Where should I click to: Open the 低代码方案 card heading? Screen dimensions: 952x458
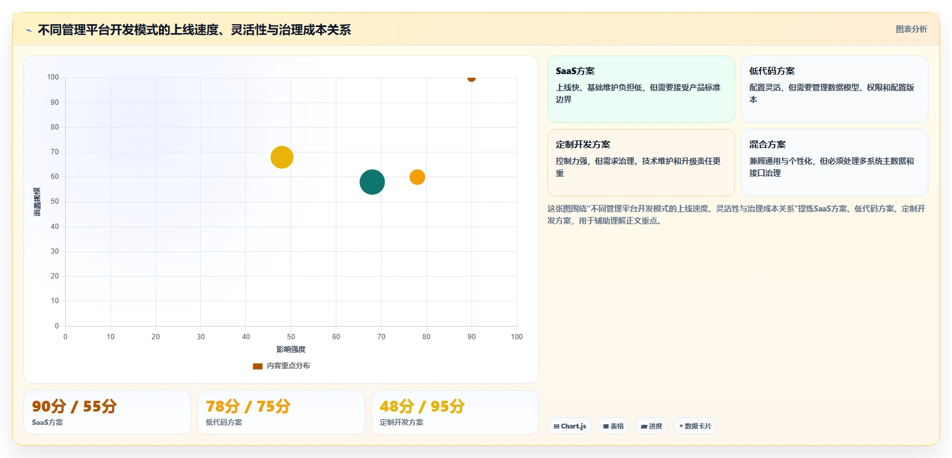coord(772,71)
